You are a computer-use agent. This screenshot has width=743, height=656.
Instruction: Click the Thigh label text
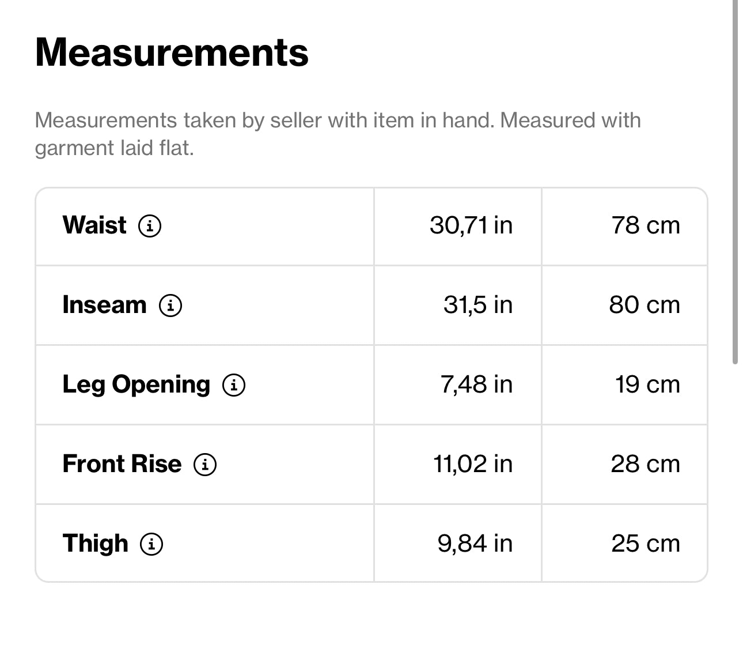(x=95, y=543)
